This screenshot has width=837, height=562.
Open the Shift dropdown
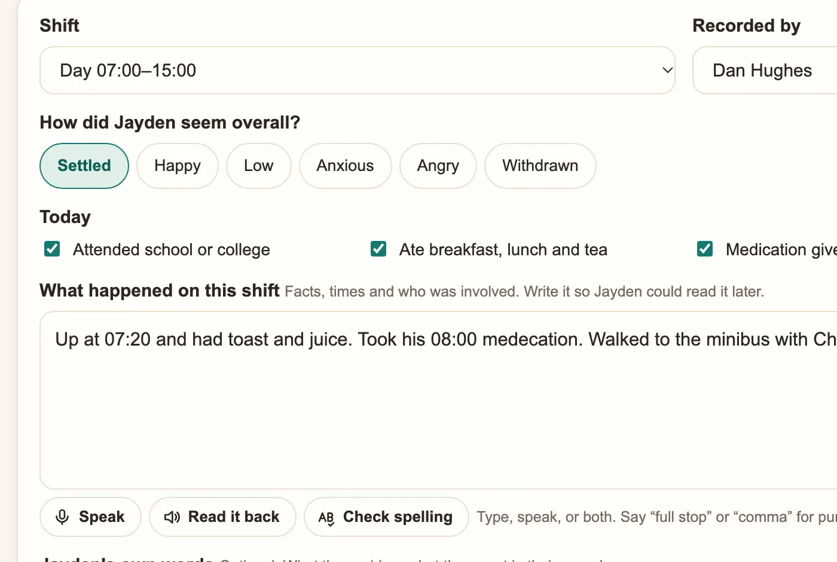coord(358,71)
